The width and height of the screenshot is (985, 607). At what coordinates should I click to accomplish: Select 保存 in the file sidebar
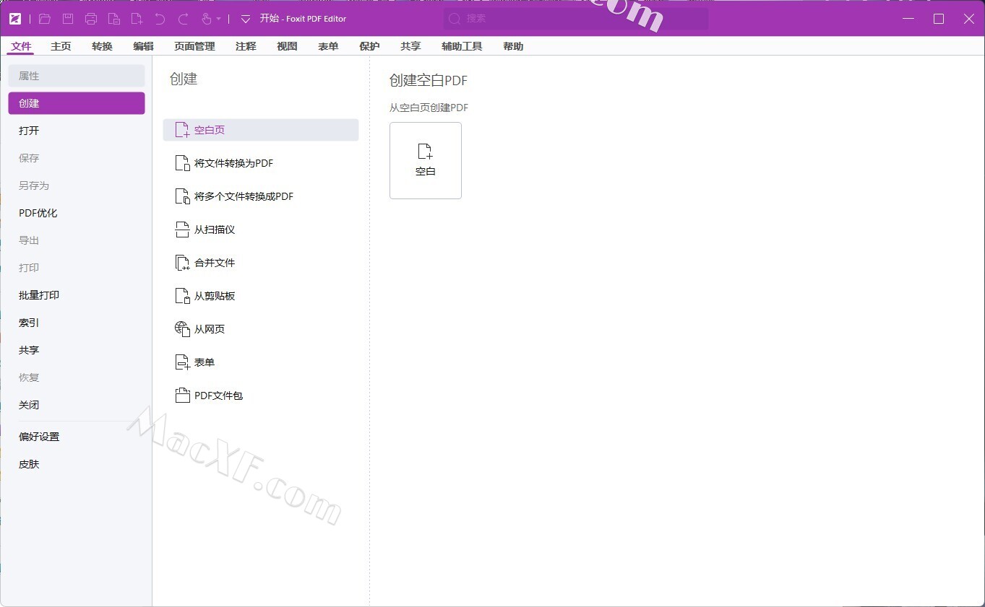(x=77, y=158)
